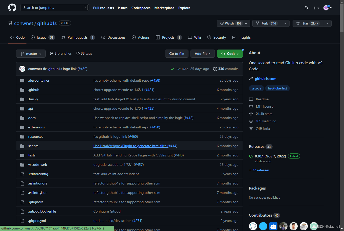Open the + 32 releases link

pos(259,170)
